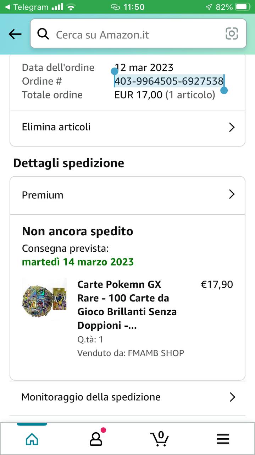This screenshot has height=455, width=255.
Task: Tap the Monitoraggio della spedizione label
Action: (x=91, y=397)
